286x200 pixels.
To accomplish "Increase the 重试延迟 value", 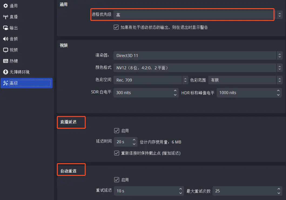I will [180, 189].
